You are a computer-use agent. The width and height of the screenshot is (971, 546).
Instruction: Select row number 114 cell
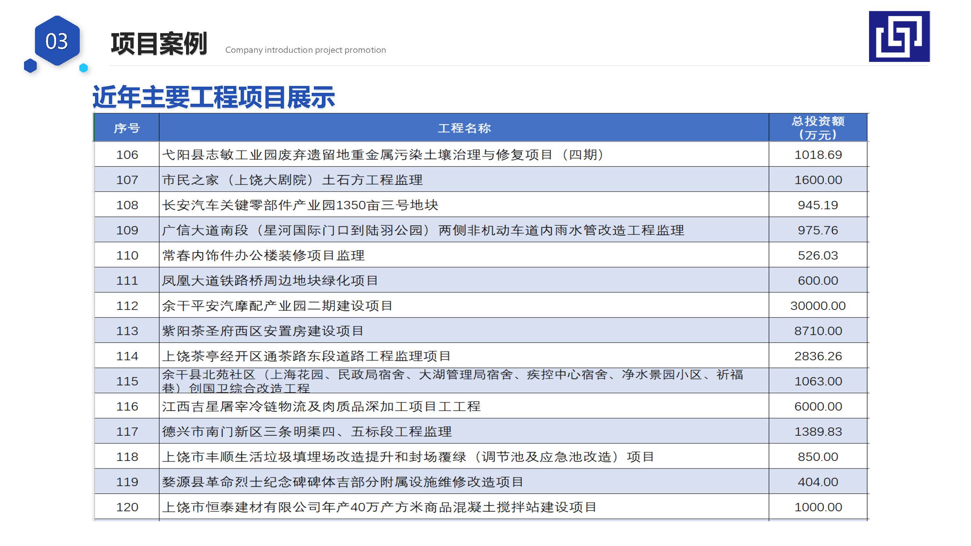pyautogui.click(x=127, y=356)
